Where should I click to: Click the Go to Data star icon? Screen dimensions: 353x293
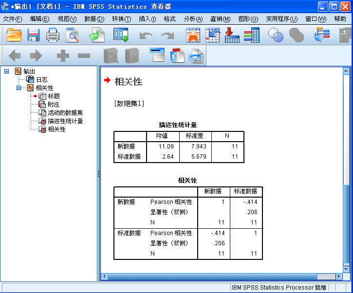pos(193,35)
